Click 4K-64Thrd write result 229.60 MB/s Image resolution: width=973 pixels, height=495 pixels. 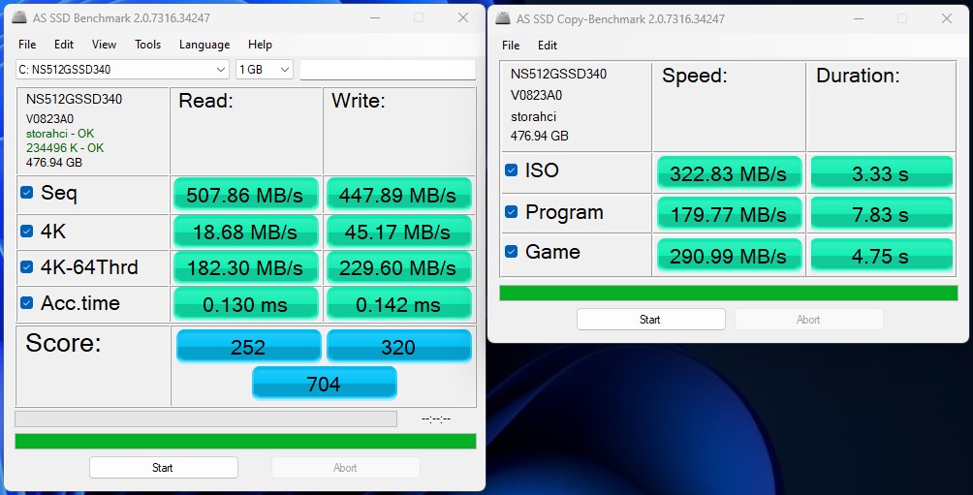398,267
